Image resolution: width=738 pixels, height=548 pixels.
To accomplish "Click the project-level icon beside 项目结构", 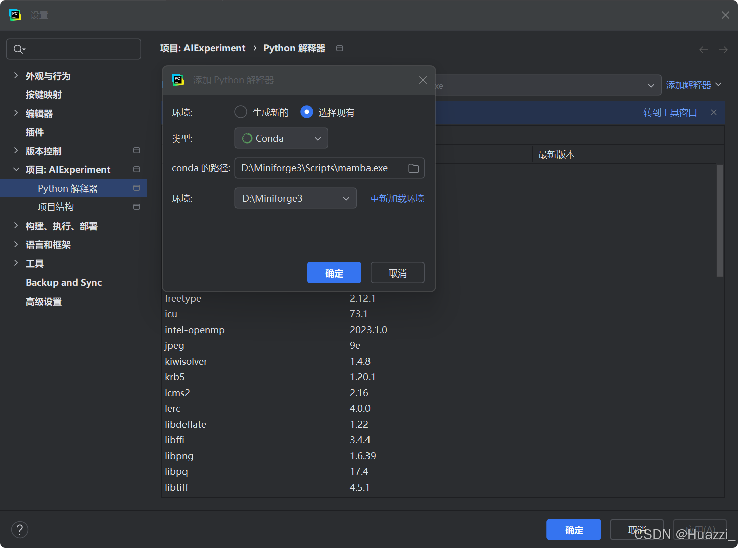I will (136, 207).
